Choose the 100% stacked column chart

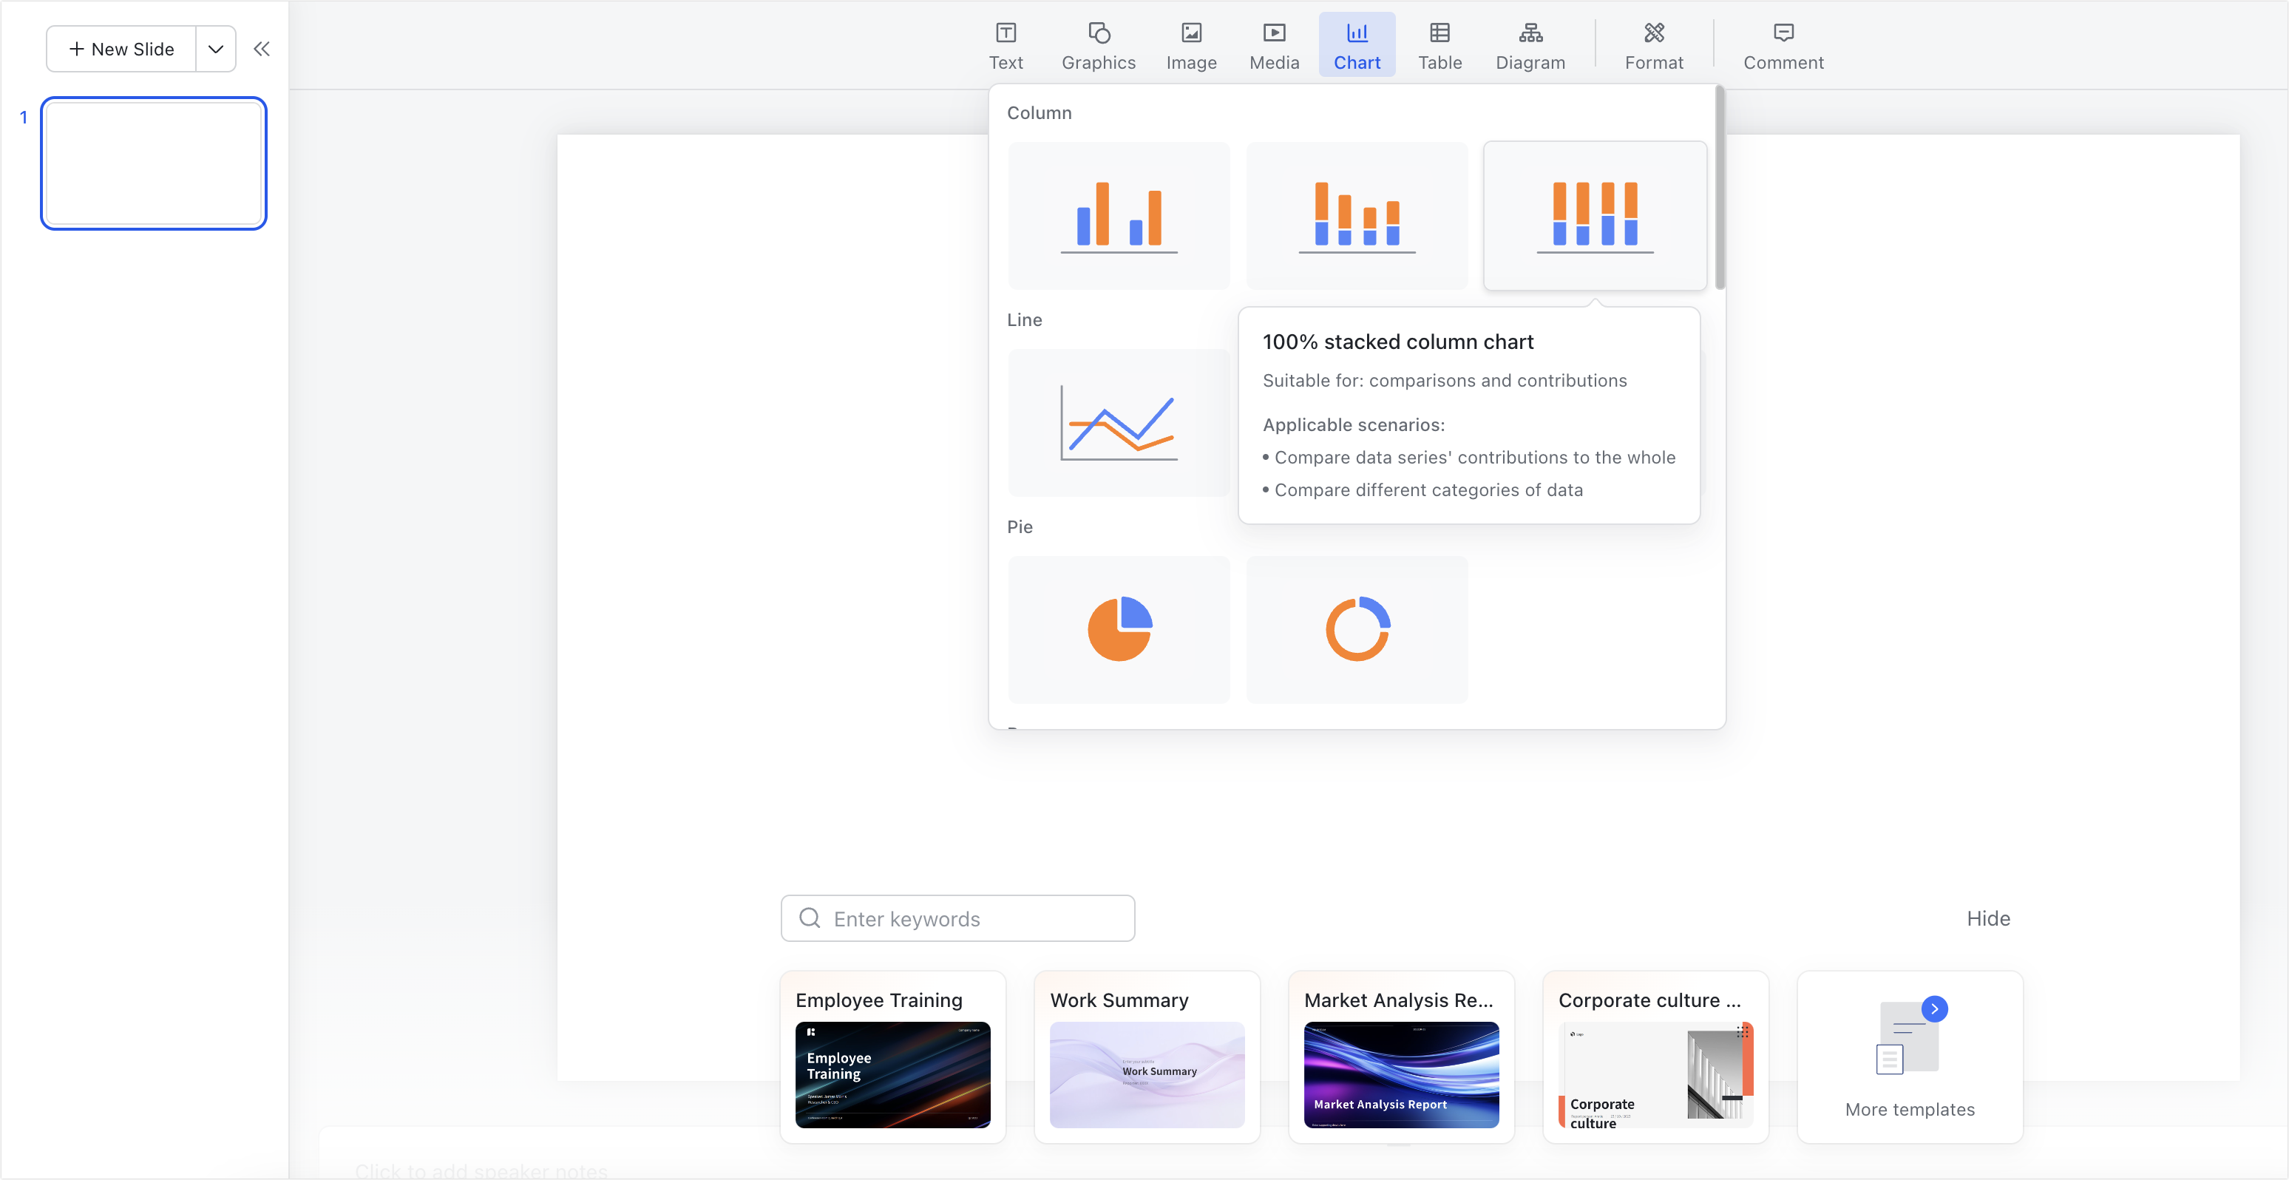tap(1594, 215)
